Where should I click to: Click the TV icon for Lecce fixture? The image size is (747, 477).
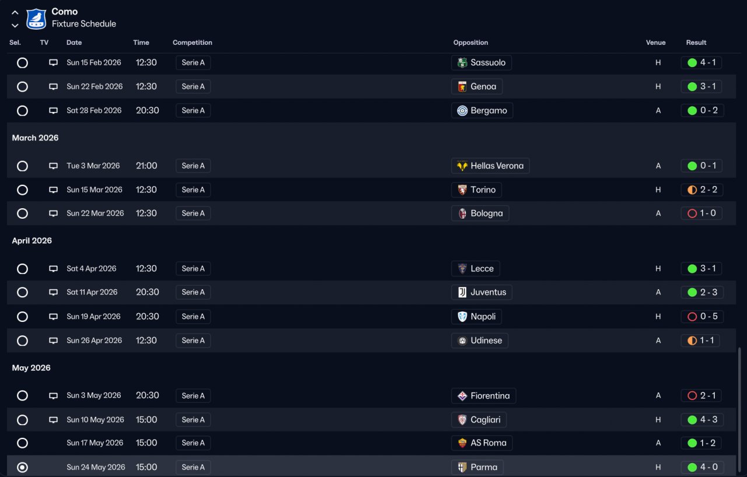click(x=53, y=269)
